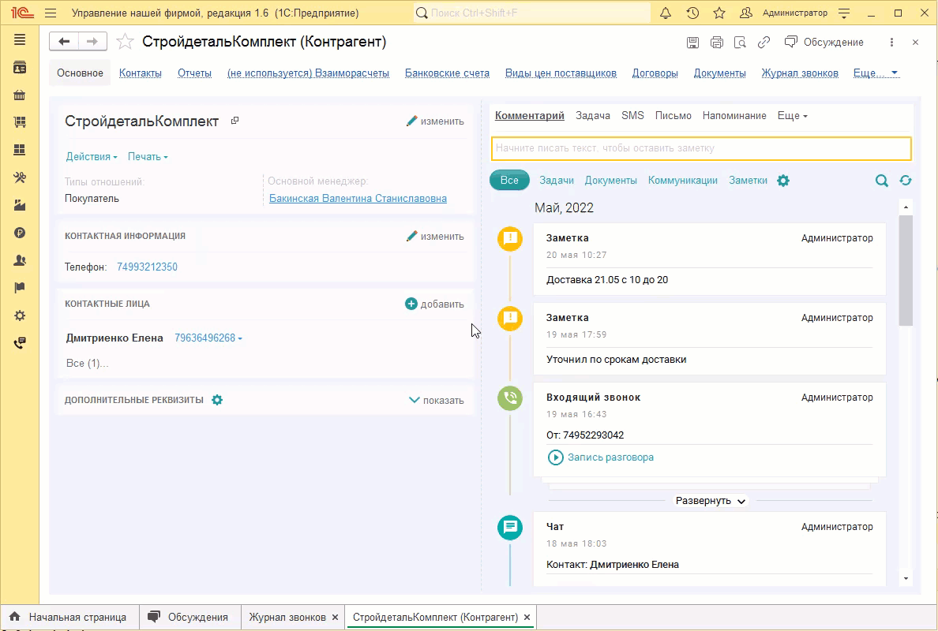This screenshot has height=631, width=938.
Task: Click the save floppy disk icon
Action: [x=692, y=43]
